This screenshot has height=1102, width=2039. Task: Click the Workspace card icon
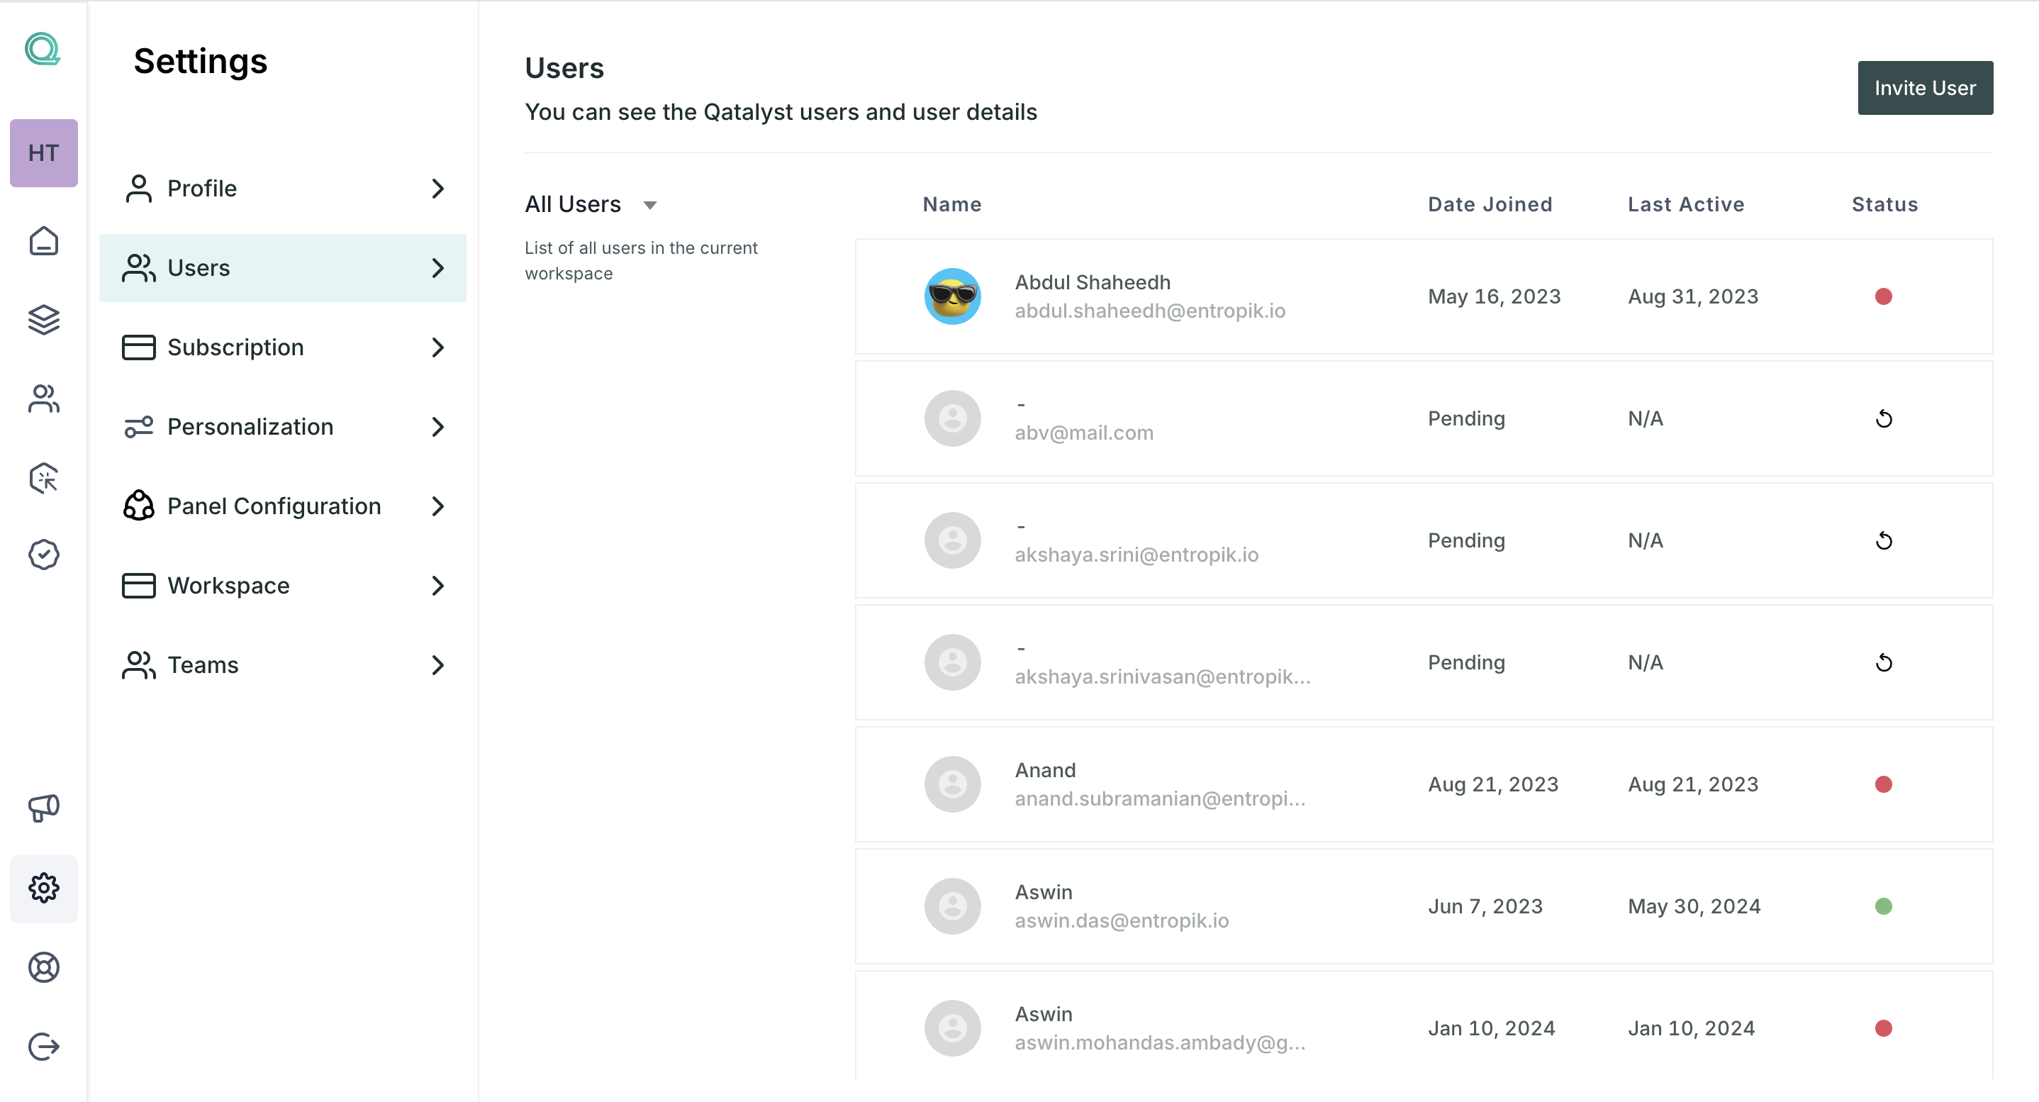(x=138, y=585)
